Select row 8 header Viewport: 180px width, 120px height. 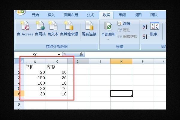[19, 105]
